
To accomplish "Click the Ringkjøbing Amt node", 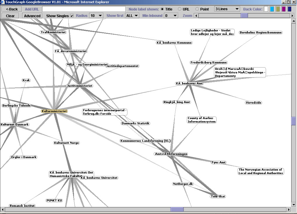I will coord(177,102).
